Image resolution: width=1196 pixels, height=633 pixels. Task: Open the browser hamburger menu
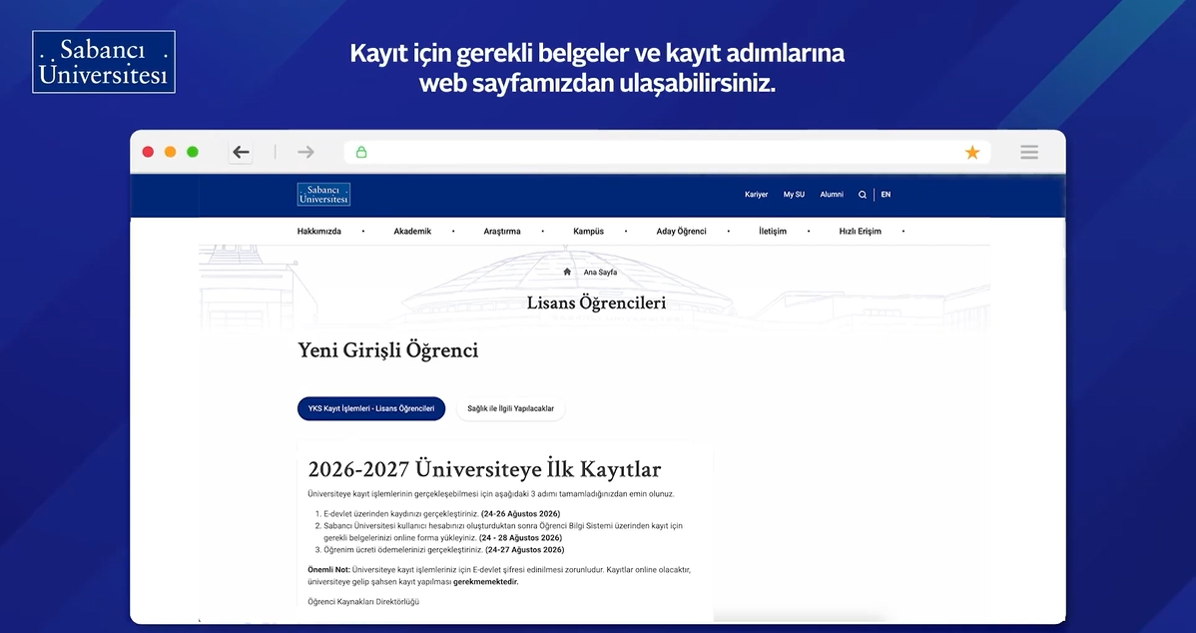1029,152
